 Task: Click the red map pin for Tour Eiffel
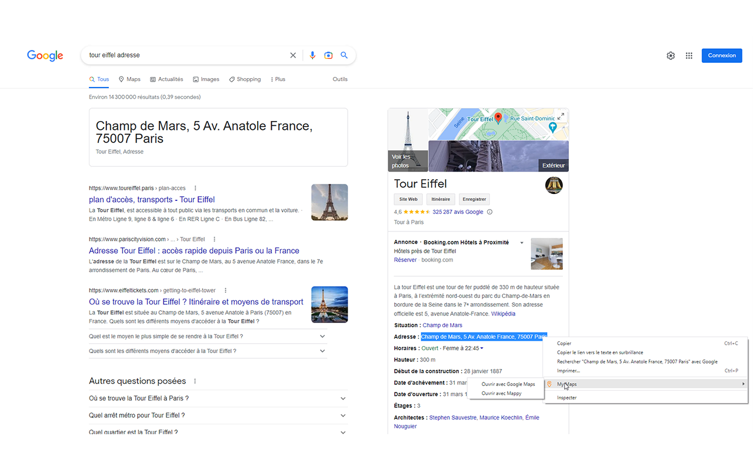pyautogui.click(x=498, y=118)
